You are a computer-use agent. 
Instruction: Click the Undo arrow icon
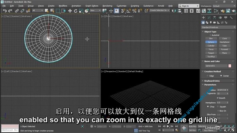(5, 11)
